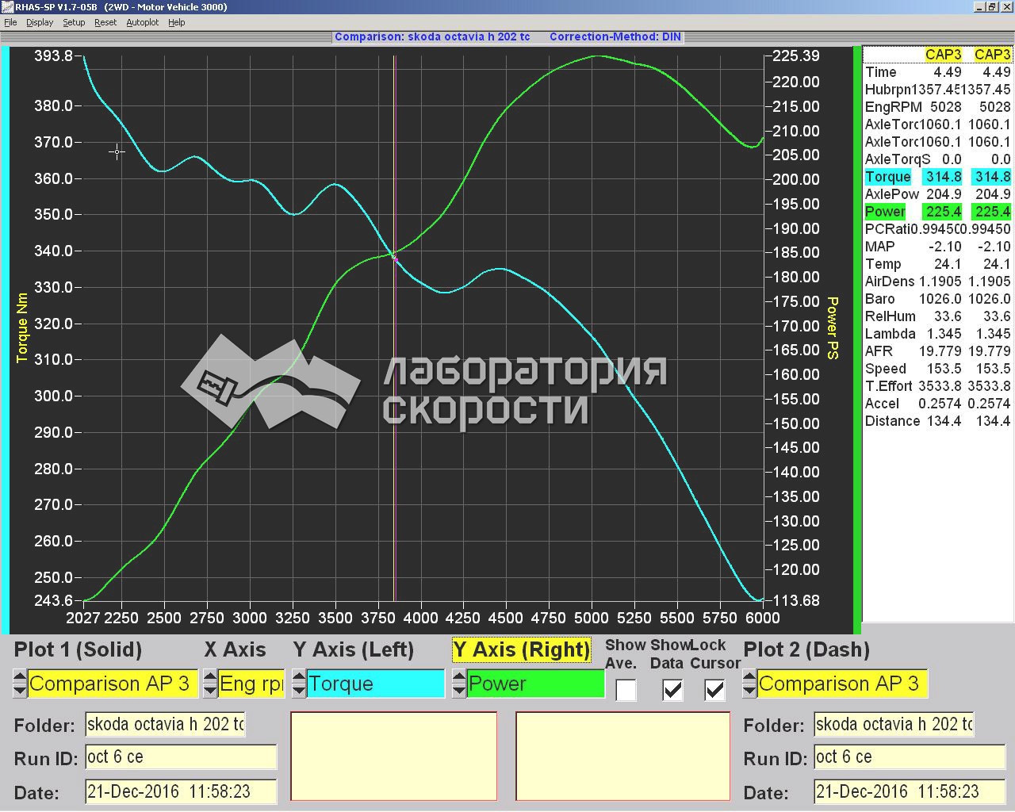This screenshot has height=812, width=1015.
Task: Open the Y Axis (Right) Power selector
Action: [535, 684]
